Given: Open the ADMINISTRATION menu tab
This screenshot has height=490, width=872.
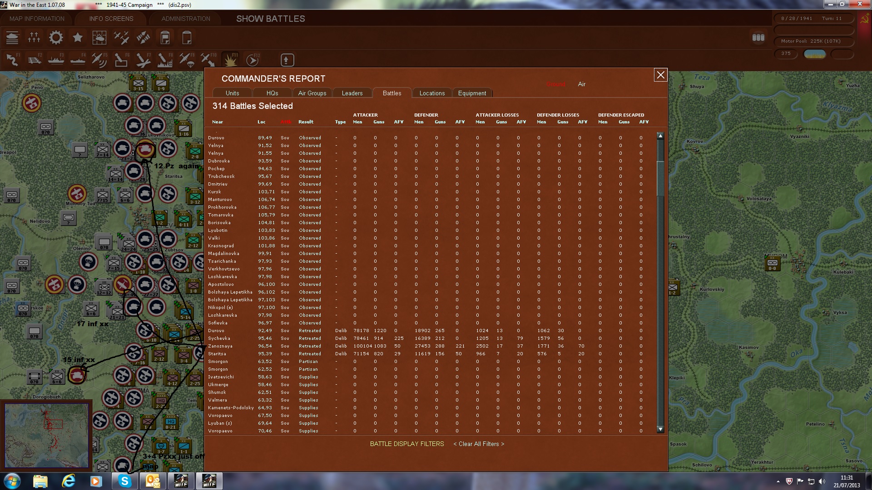Looking at the screenshot, I should [x=186, y=19].
